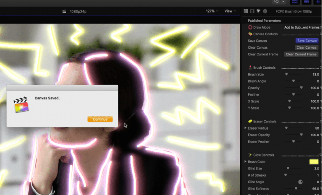Image resolution: width=322 pixels, height=195 pixels.
Task: Show the browser layout grid icon
Action: point(295,2)
